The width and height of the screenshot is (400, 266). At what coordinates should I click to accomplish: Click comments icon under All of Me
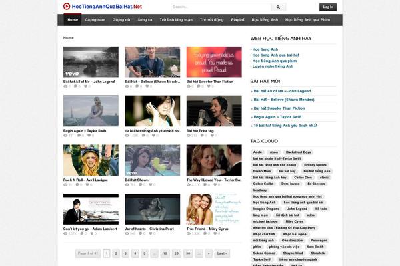click(x=76, y=86)
